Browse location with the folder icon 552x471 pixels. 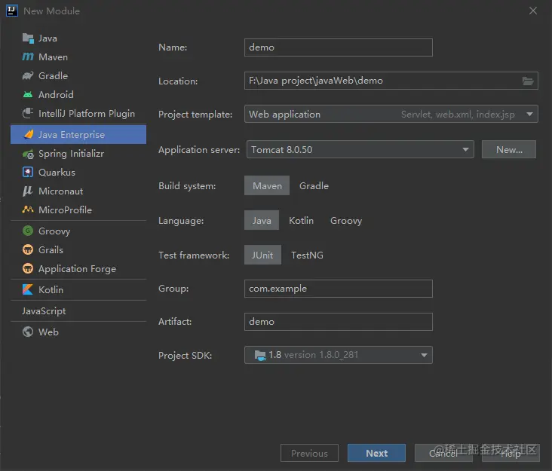527,81
